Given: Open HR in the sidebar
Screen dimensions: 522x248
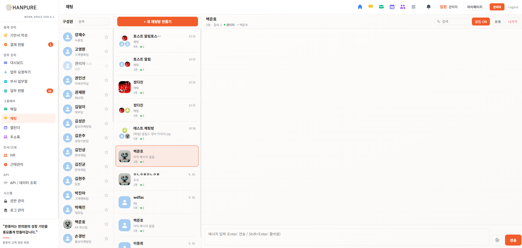Looking at the screenshot, I should pos(28,155).
